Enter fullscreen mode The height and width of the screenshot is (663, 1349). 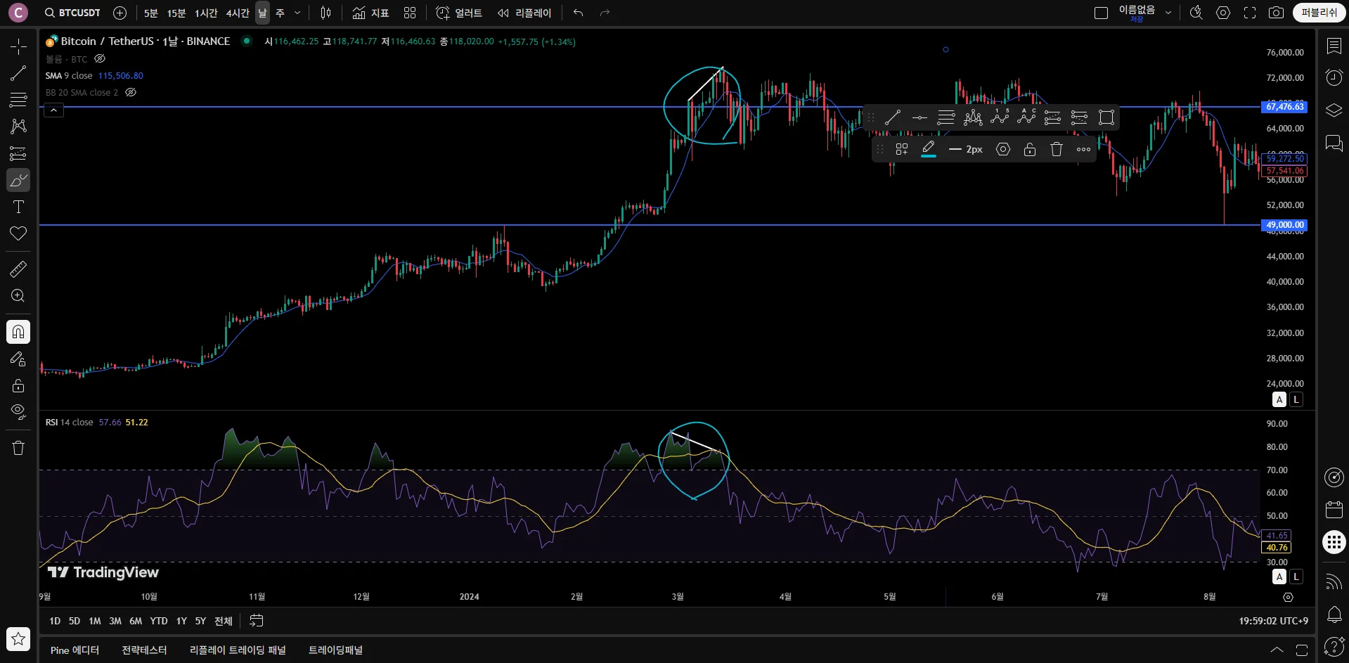pos(1250,13)
